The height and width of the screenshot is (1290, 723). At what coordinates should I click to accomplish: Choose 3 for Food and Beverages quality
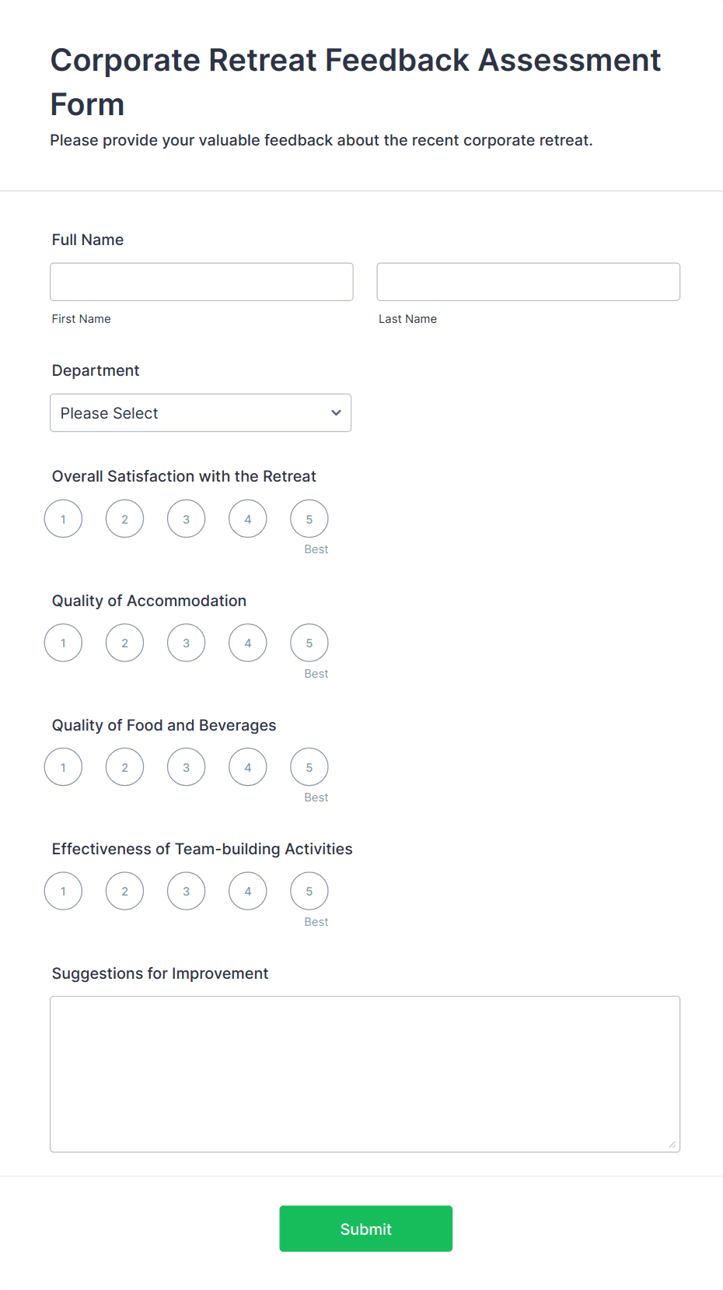(x=186, y=767)
